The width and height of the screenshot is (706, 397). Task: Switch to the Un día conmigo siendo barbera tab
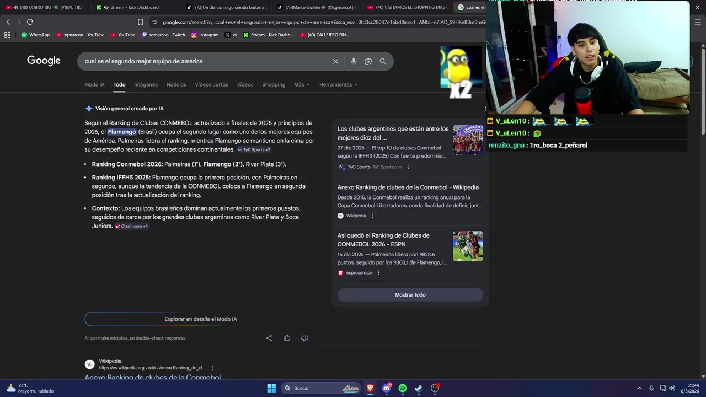[226, 7]
